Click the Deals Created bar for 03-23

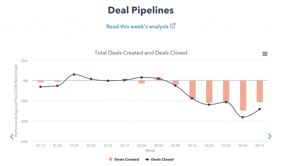click(x=209, y=91)
